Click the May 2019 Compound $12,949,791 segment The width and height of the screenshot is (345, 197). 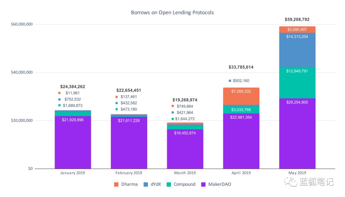click(297, 83)
